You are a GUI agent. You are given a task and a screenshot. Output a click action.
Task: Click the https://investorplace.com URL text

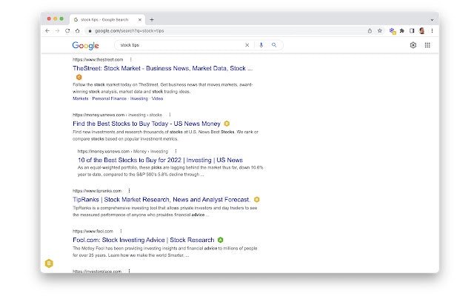pyautogui.click(x=97, y=272)
